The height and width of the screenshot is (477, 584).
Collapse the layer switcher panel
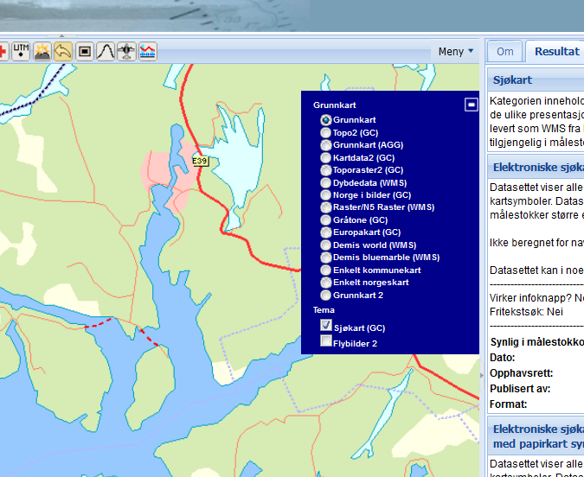coord(471,105)
